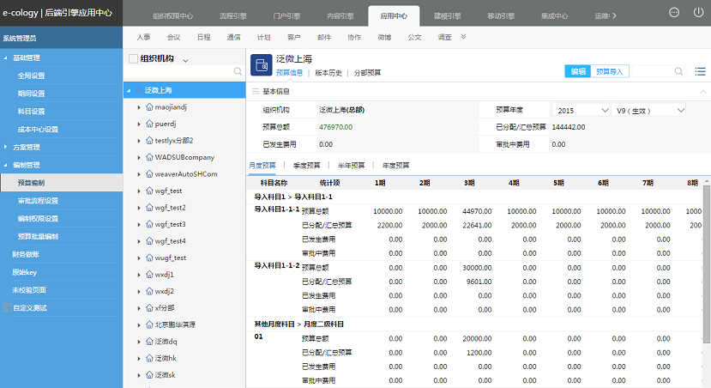Open 全局设置 in sidebar

point(31,76)
